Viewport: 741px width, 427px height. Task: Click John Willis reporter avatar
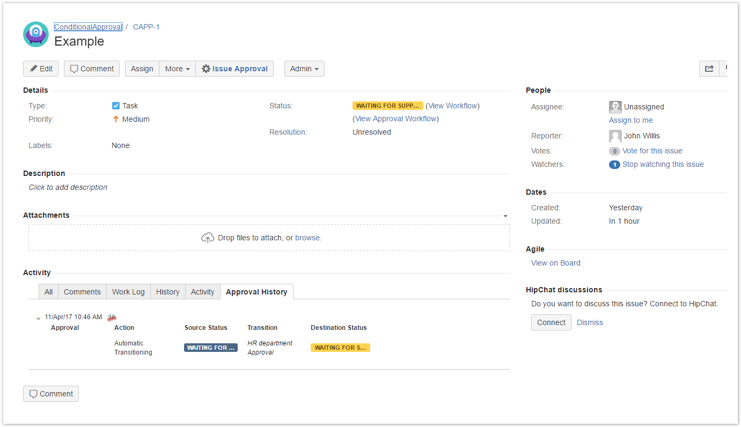(615, 136)
